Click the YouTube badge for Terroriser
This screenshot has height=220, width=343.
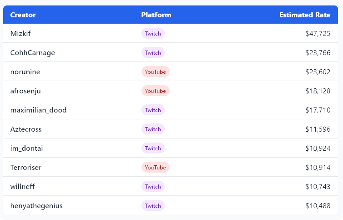pos(155,167)
